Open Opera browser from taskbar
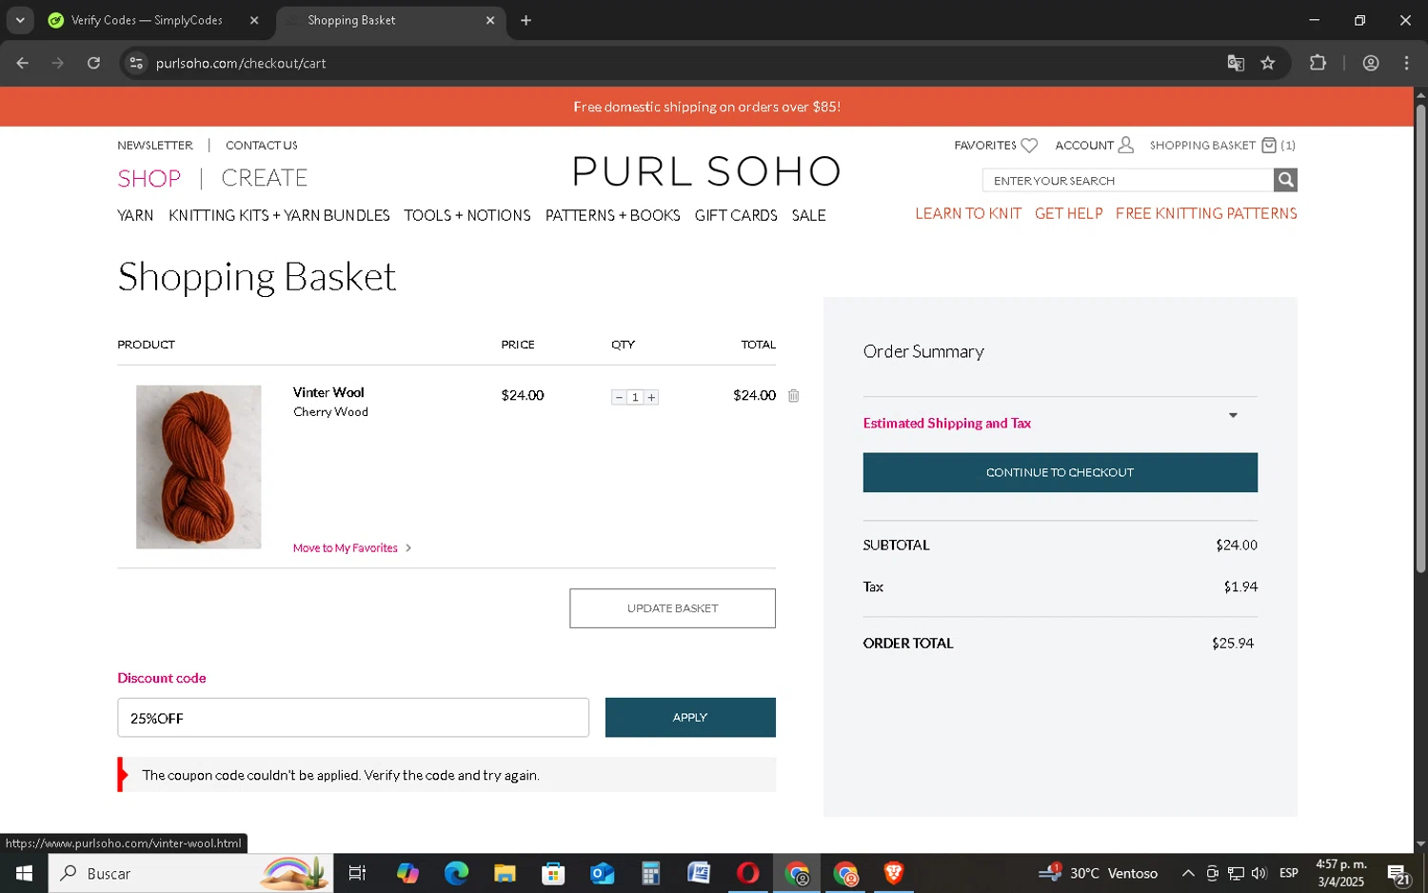 point(747,873)
